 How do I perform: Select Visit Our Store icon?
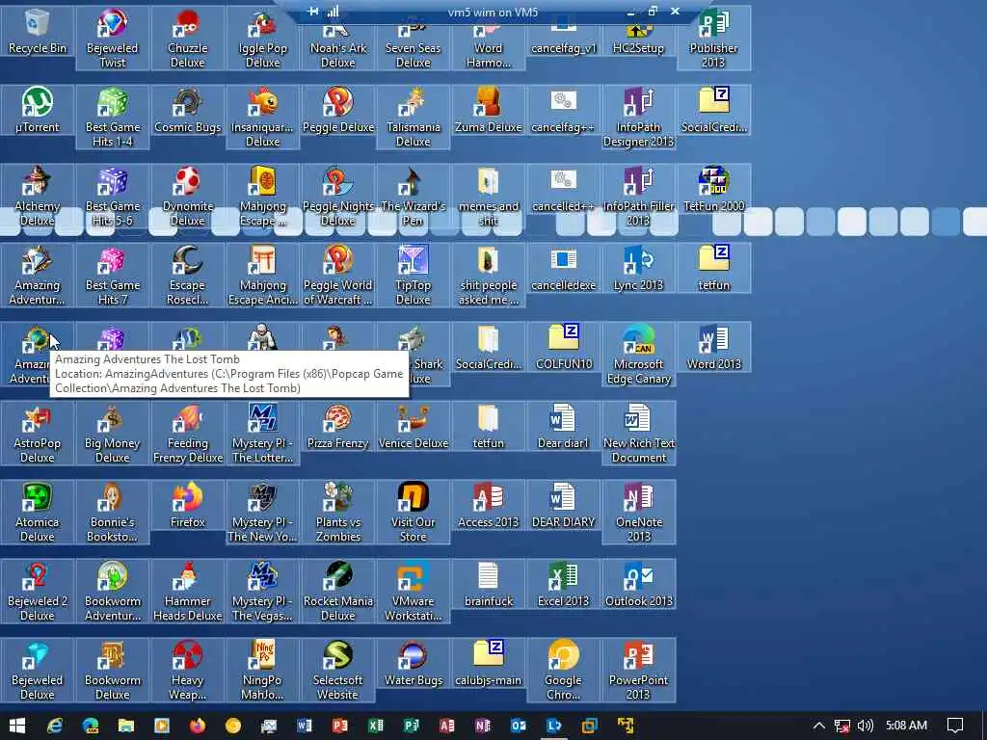(x=413, y=513)
